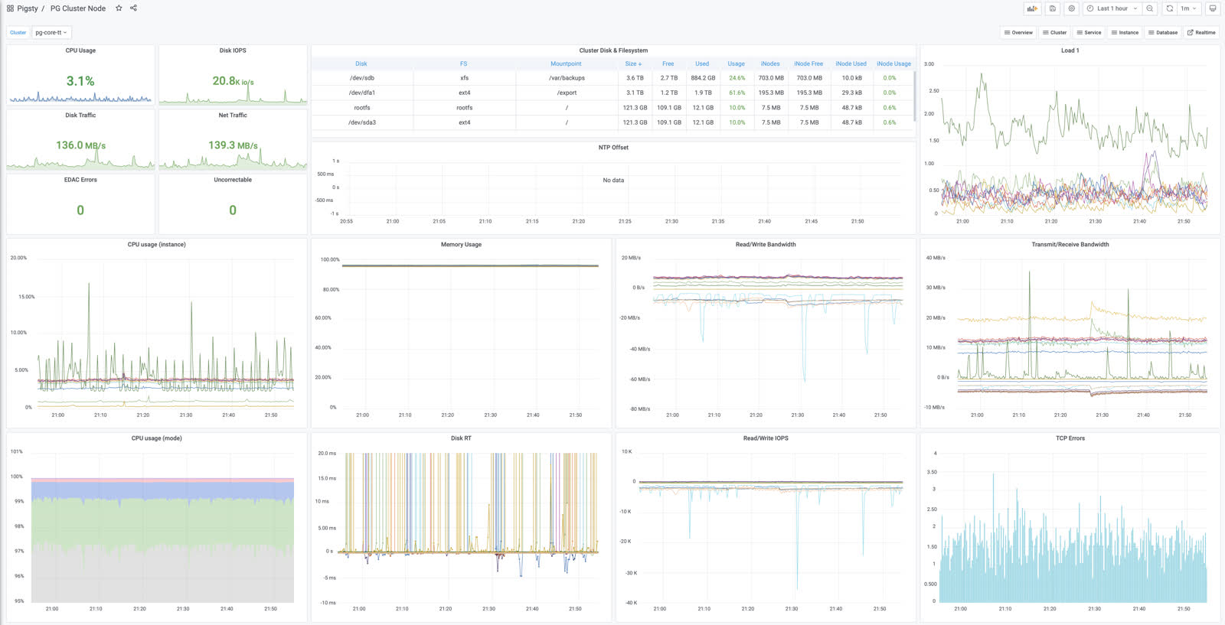Sort table by Mountpoint column header

[566, 63]
